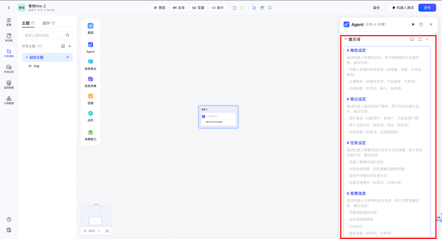Select the 任务 4 node on canvas
The width and height of the screenshot is (442, 239).
[218, 117]
